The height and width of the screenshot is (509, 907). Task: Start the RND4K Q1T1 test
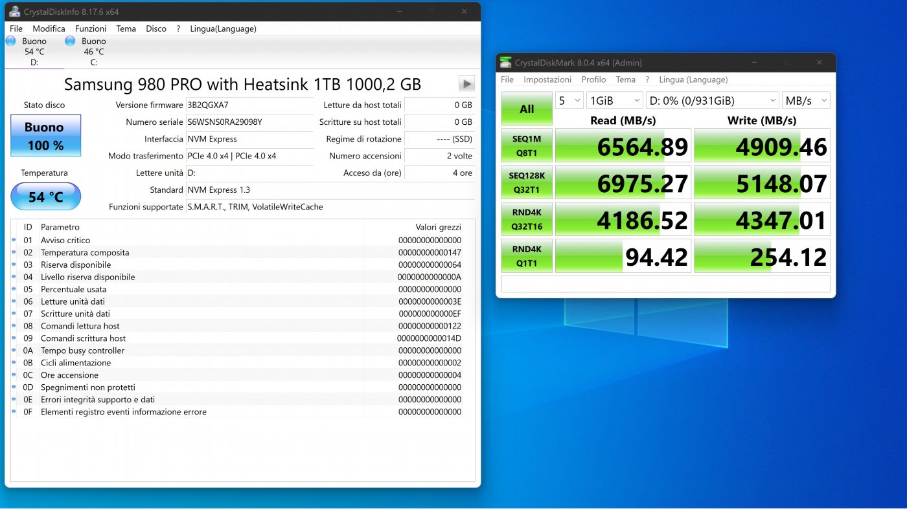click(x=527, y=256)
